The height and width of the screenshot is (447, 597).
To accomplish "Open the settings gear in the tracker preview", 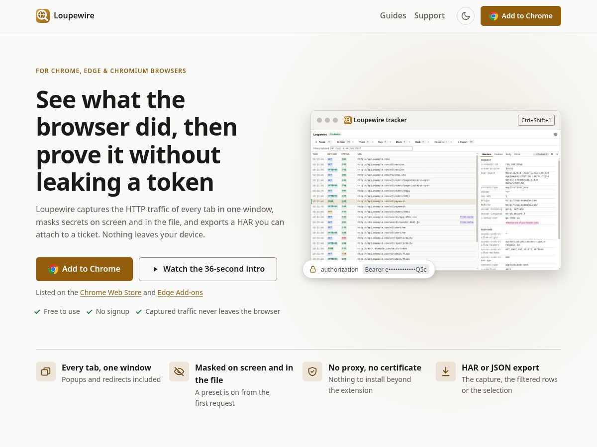I will pyautogui.click(x=556, y=135).
